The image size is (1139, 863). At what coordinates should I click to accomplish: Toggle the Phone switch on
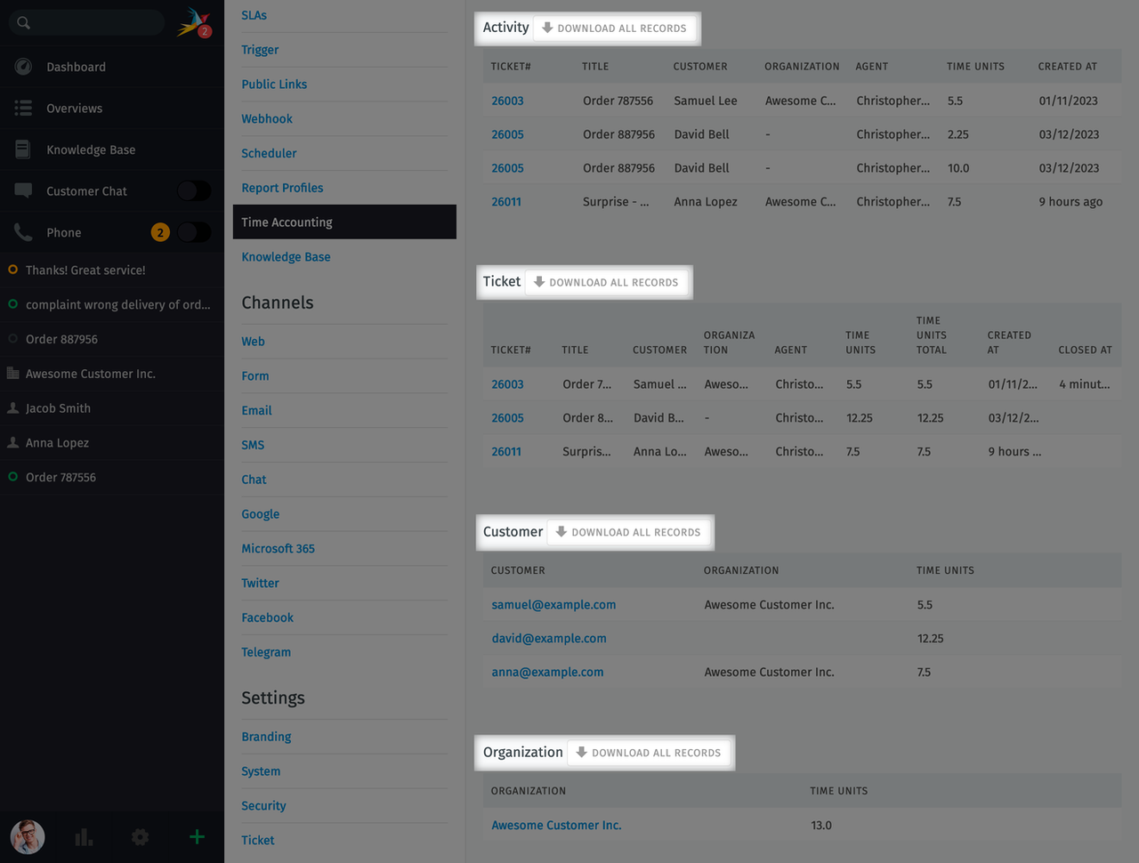(194, 232)
